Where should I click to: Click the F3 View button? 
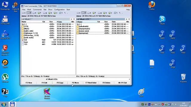point(29,83)
